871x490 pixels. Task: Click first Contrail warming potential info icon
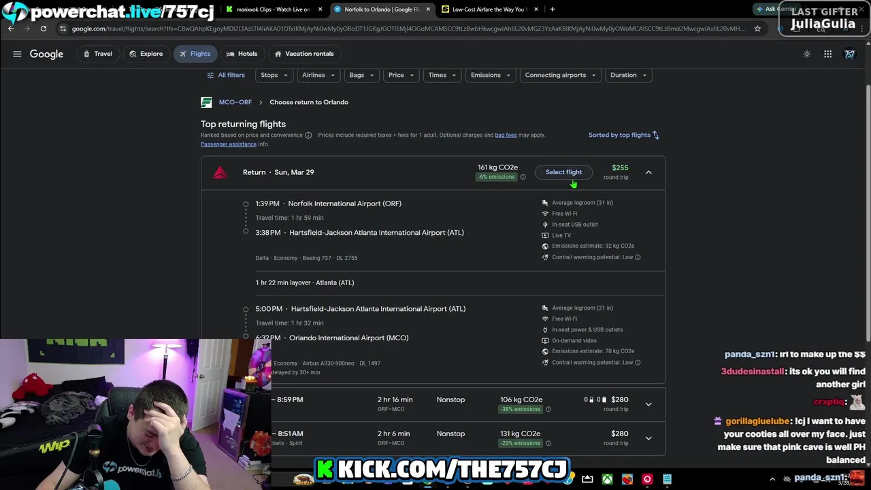[638, 257]
